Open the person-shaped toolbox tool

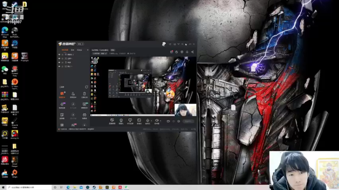pyautogui.click(x=73, y=95)
